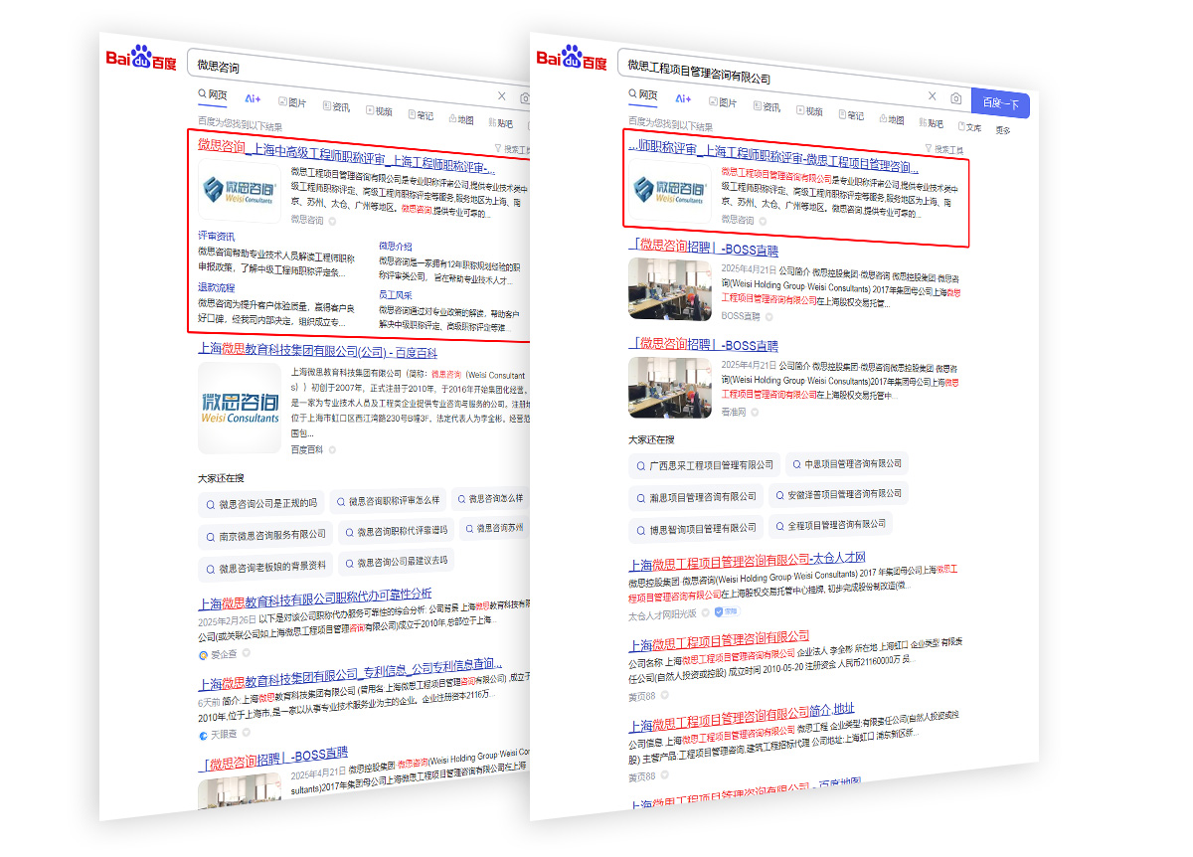
Task: Open camera image search on the right page
Action: [955, 98]
